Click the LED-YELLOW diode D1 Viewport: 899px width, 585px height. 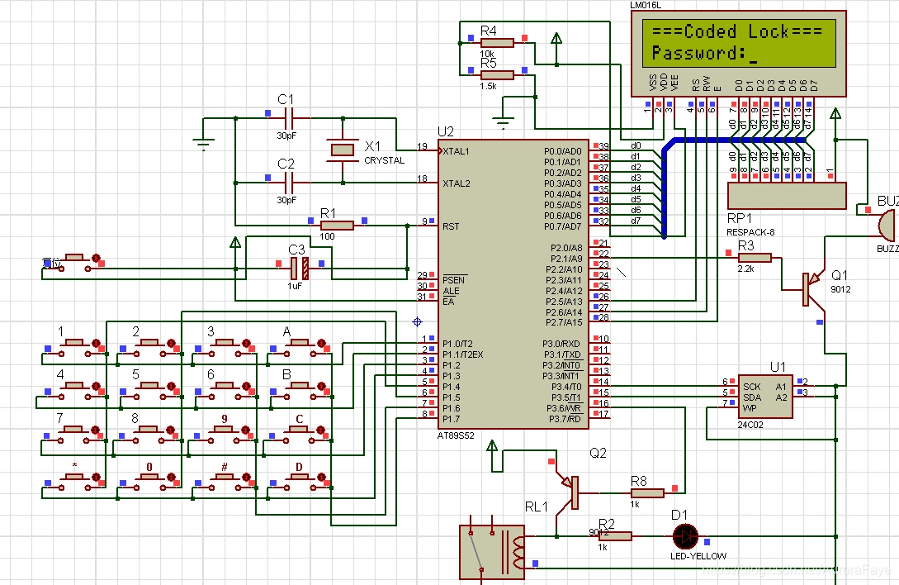click(x=685, y=537)
